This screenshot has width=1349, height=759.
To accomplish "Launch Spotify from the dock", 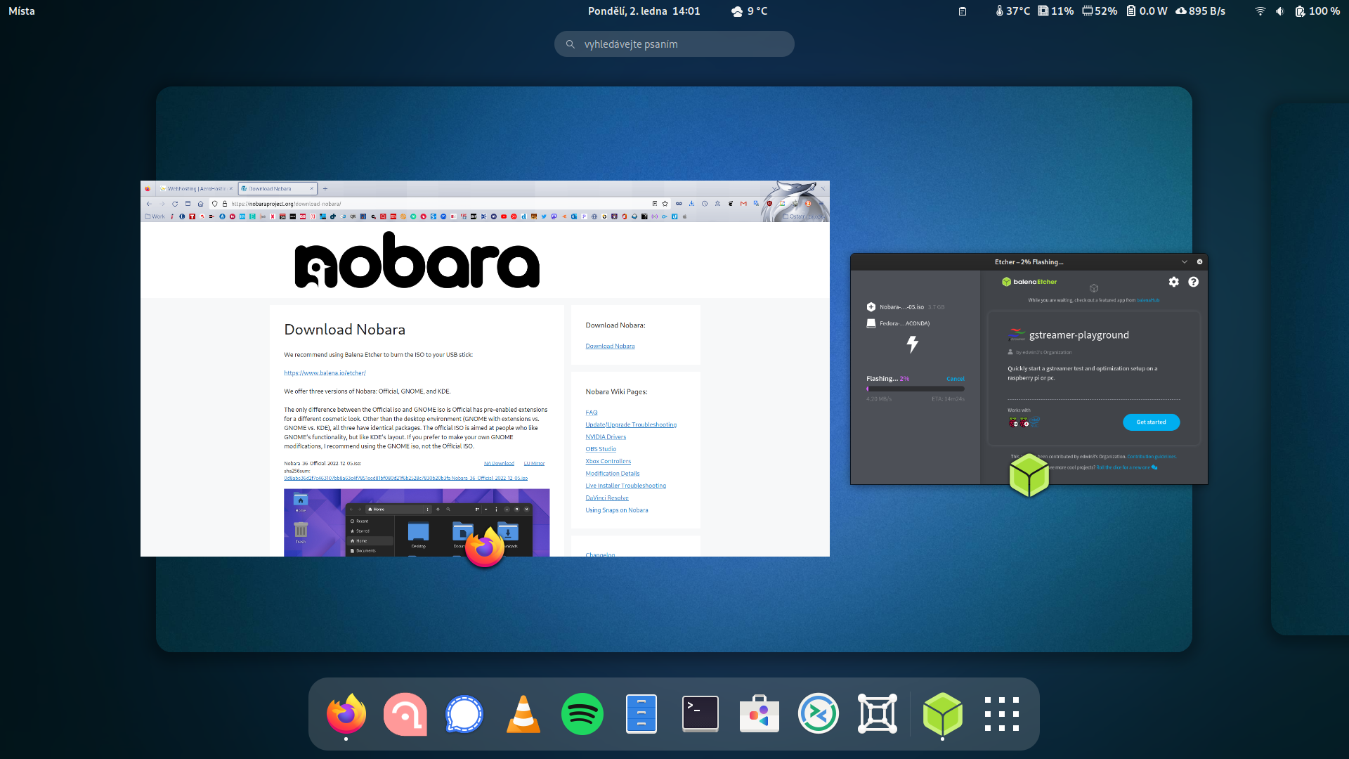I will [x=582, y=714].
